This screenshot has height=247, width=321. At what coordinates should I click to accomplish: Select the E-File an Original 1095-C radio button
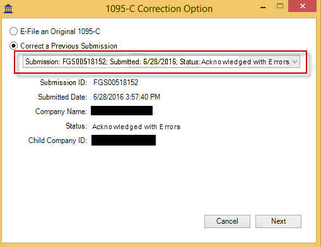[13, 32]
